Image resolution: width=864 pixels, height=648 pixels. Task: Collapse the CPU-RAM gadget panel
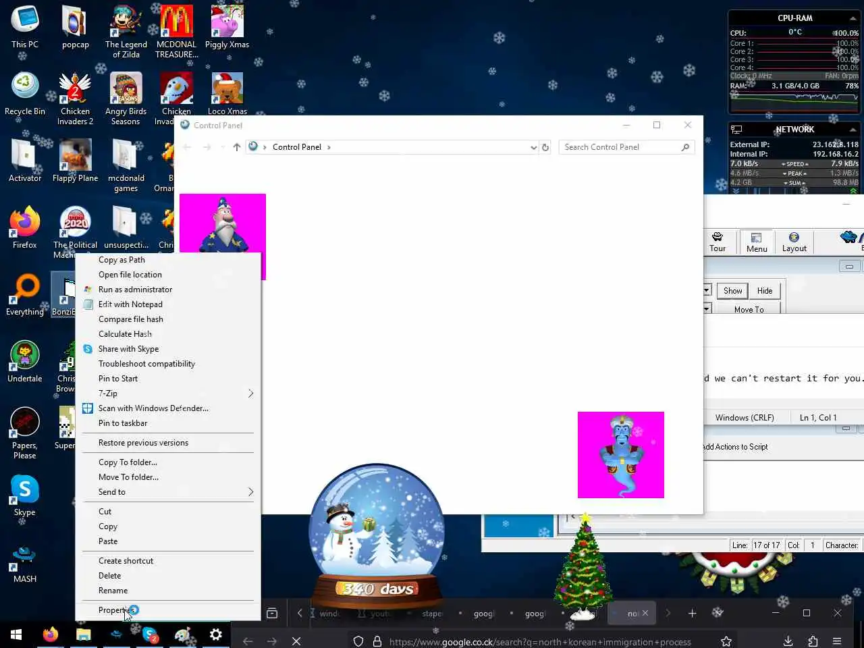coord(853,18)
